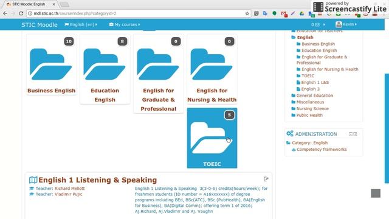Open the English (en) language menu

(x=81, y=24)
